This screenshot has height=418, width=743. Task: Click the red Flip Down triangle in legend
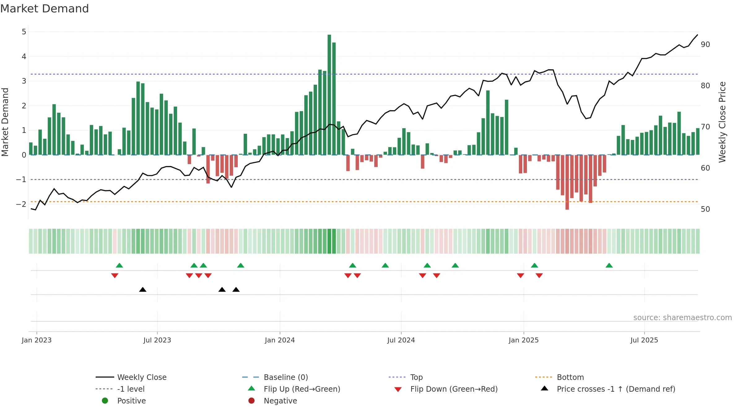tap(398, 390)
